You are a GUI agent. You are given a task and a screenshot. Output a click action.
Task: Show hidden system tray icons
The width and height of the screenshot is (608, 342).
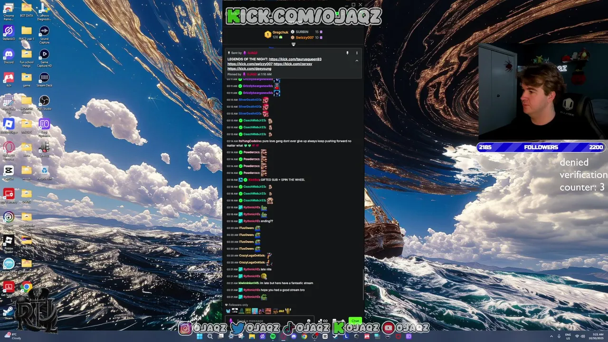tap(552, 336)
